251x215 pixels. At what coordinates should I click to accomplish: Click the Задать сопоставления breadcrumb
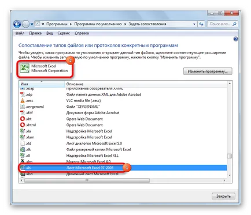click(147, 24)
